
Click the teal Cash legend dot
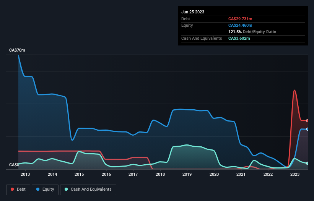tap(66, 189)
